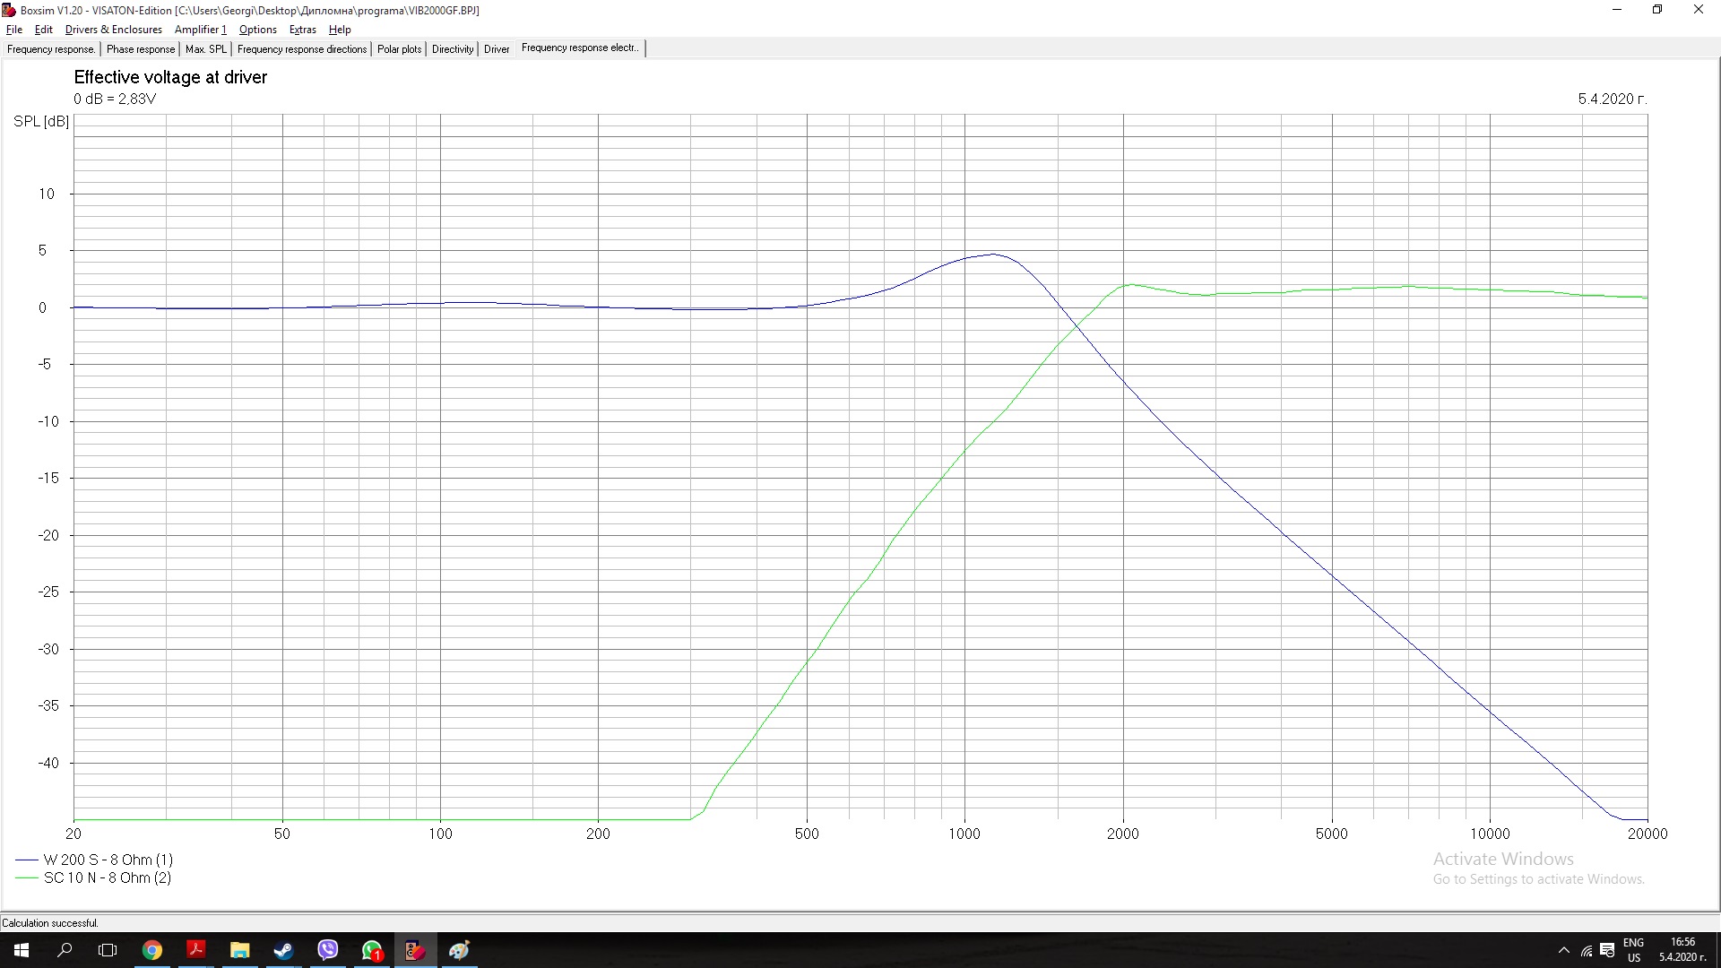1721x968 pixels.
Task: Click W 200 S - 8 Ohm legend entry
Action: 94,860
